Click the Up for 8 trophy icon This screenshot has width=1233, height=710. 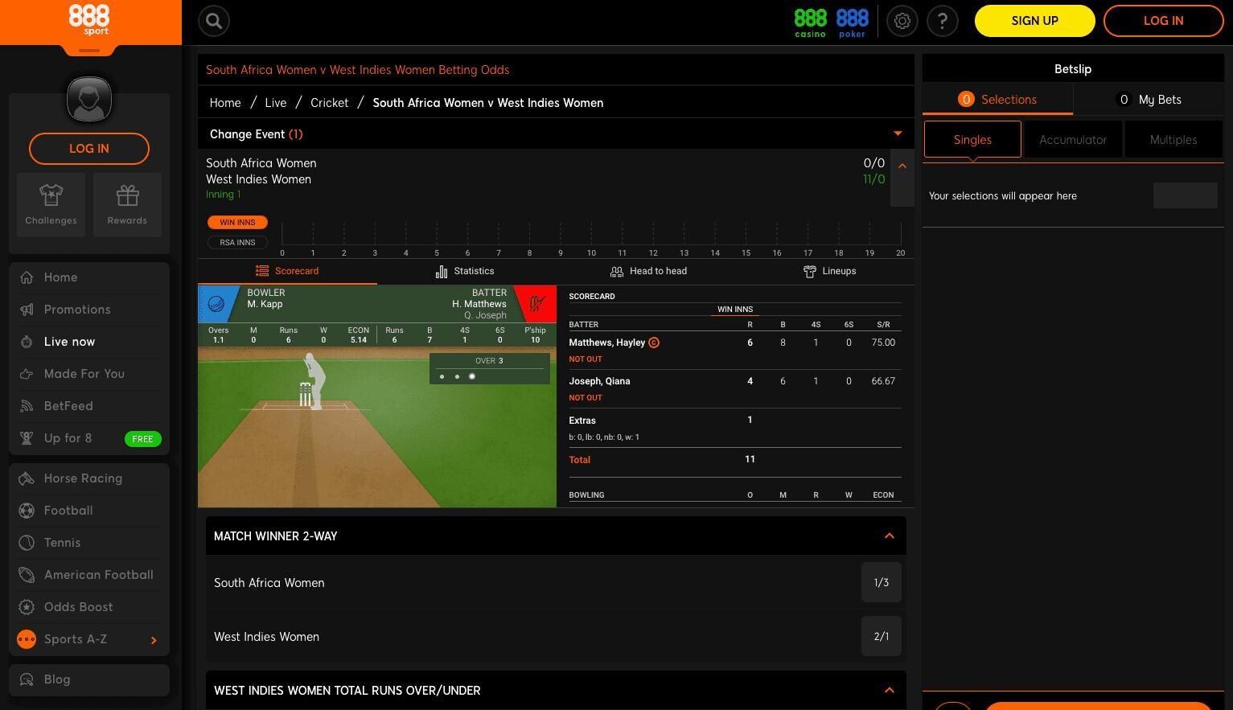(27, 438)
